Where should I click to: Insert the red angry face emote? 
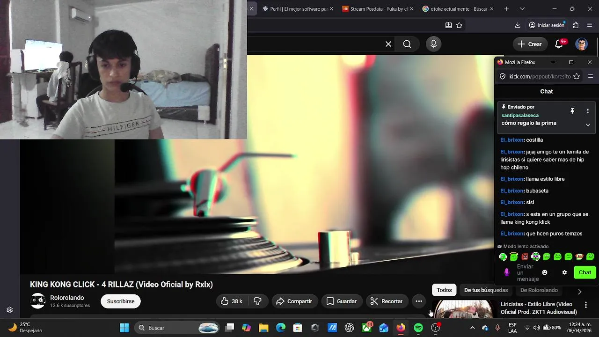point(525,256)
